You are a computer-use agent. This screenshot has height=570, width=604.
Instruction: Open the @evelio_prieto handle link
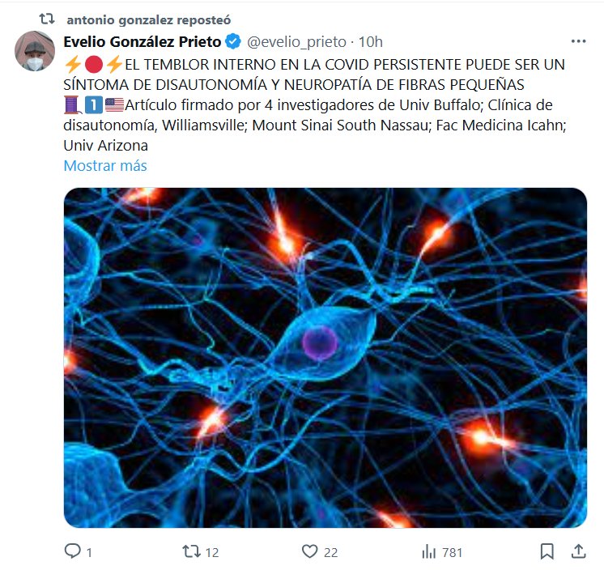point(296,41)
